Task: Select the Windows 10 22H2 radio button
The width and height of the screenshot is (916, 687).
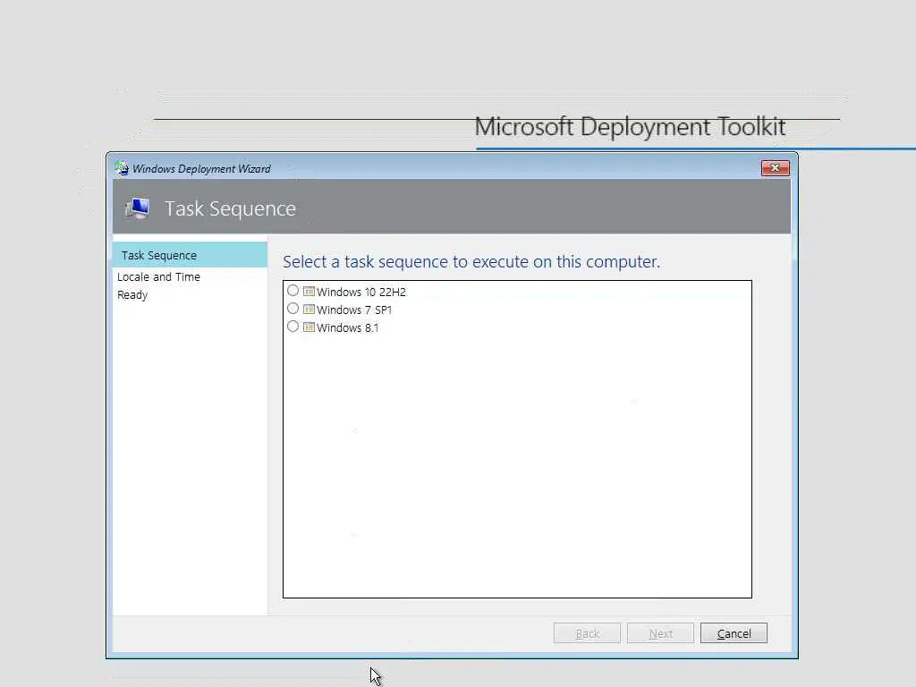Action: pos(293,291)
